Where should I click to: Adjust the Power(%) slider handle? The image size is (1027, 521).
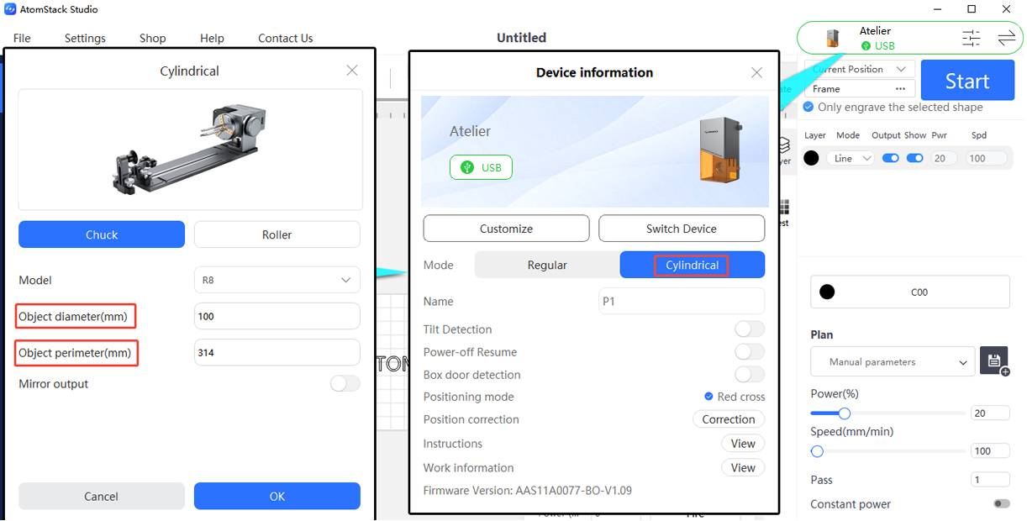(x=845, y=413)
